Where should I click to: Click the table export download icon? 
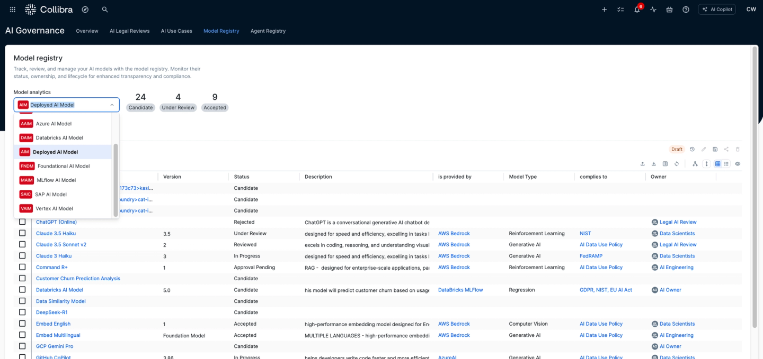click(654, 164)
